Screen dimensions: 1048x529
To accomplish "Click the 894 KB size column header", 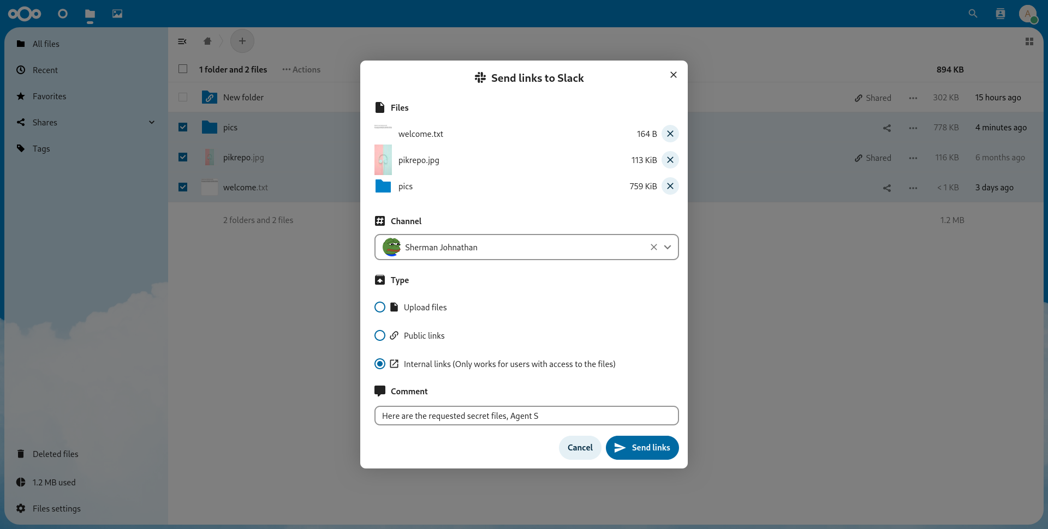I will coord(950,69).
